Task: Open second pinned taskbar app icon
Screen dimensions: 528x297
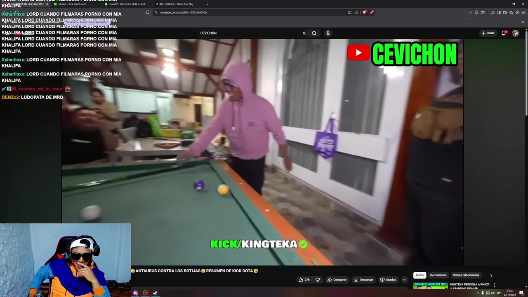Action: pyautogui.click(x=145, y=293)
